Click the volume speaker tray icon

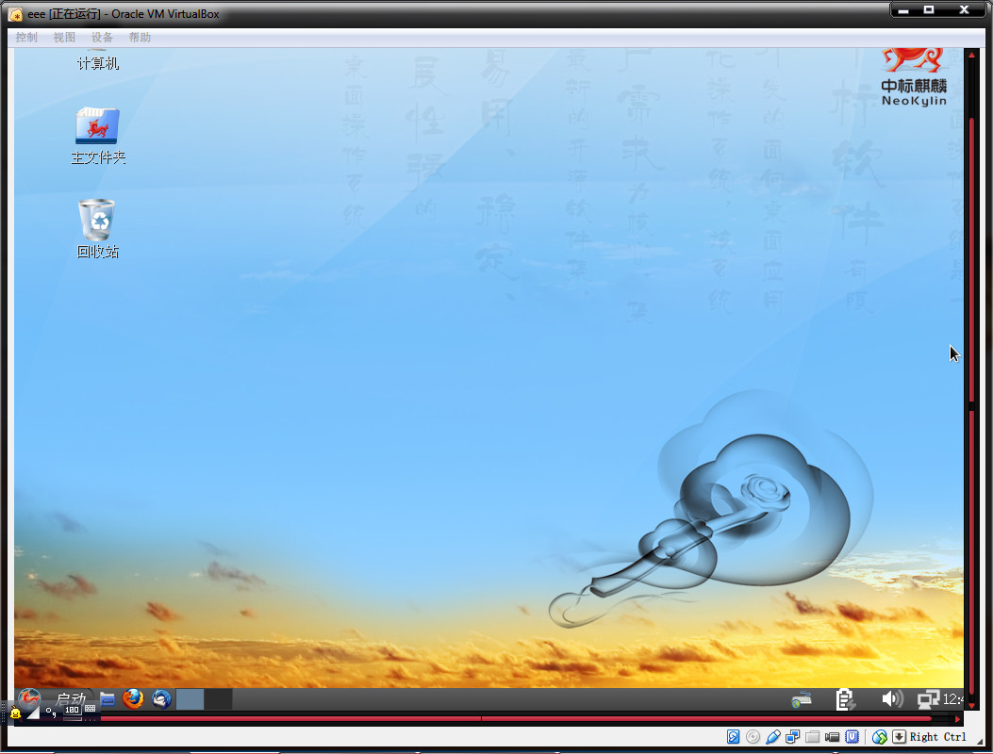[891, 698]
